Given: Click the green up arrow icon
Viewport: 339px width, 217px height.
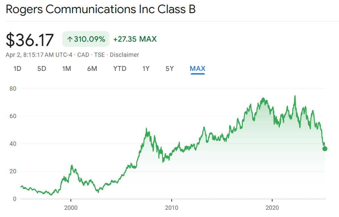Looking at the screenshot, I should [69, 39].
